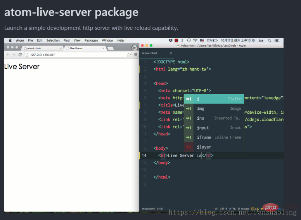Close the about:blank browser tab

pyautogui.click(x=61, y=48)
